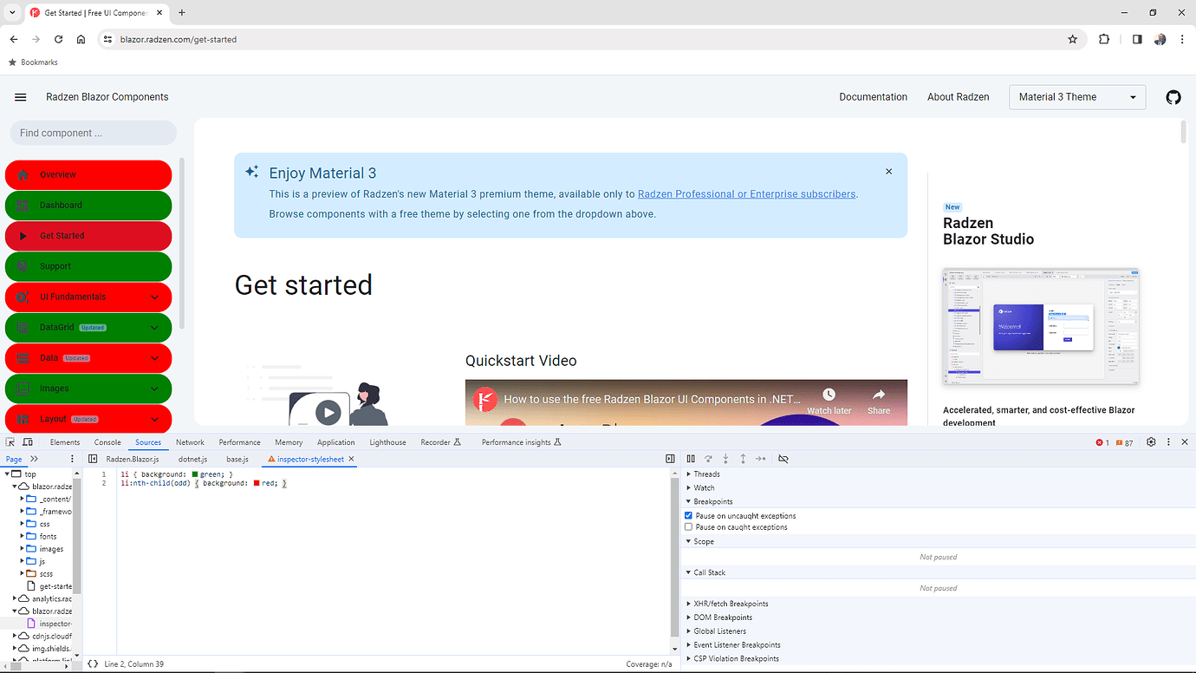This screenshot has height=673, width=1196.
Task: Click the Radzen Professional or Enterprise subscribers link
Action: point(746,193)
